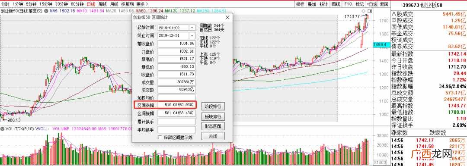Click the MA120: 1337.12 indicator label
The height and width of the screenshot is (166, 467).
tap(179, 11)
